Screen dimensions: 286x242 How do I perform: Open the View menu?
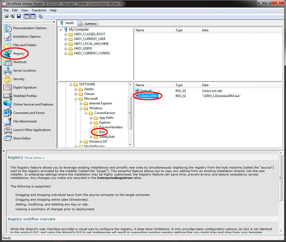click(24, 10)
